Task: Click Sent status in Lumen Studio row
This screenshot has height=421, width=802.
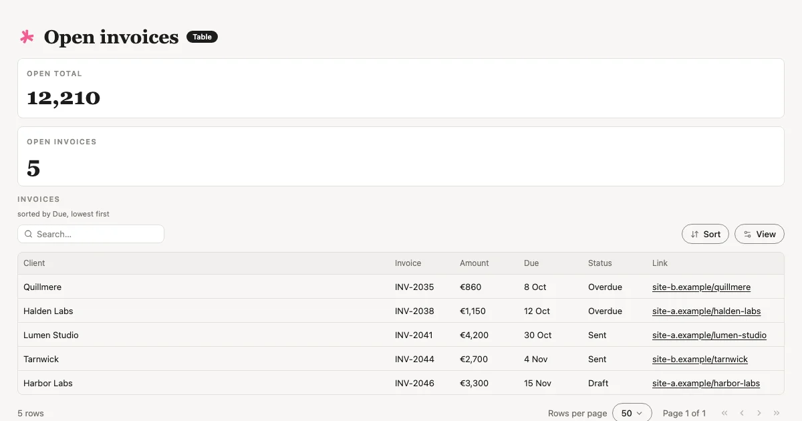Action: pos(597,335)
